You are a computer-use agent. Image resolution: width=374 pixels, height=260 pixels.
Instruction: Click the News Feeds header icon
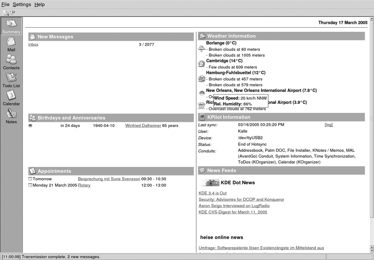coord(202,170)
